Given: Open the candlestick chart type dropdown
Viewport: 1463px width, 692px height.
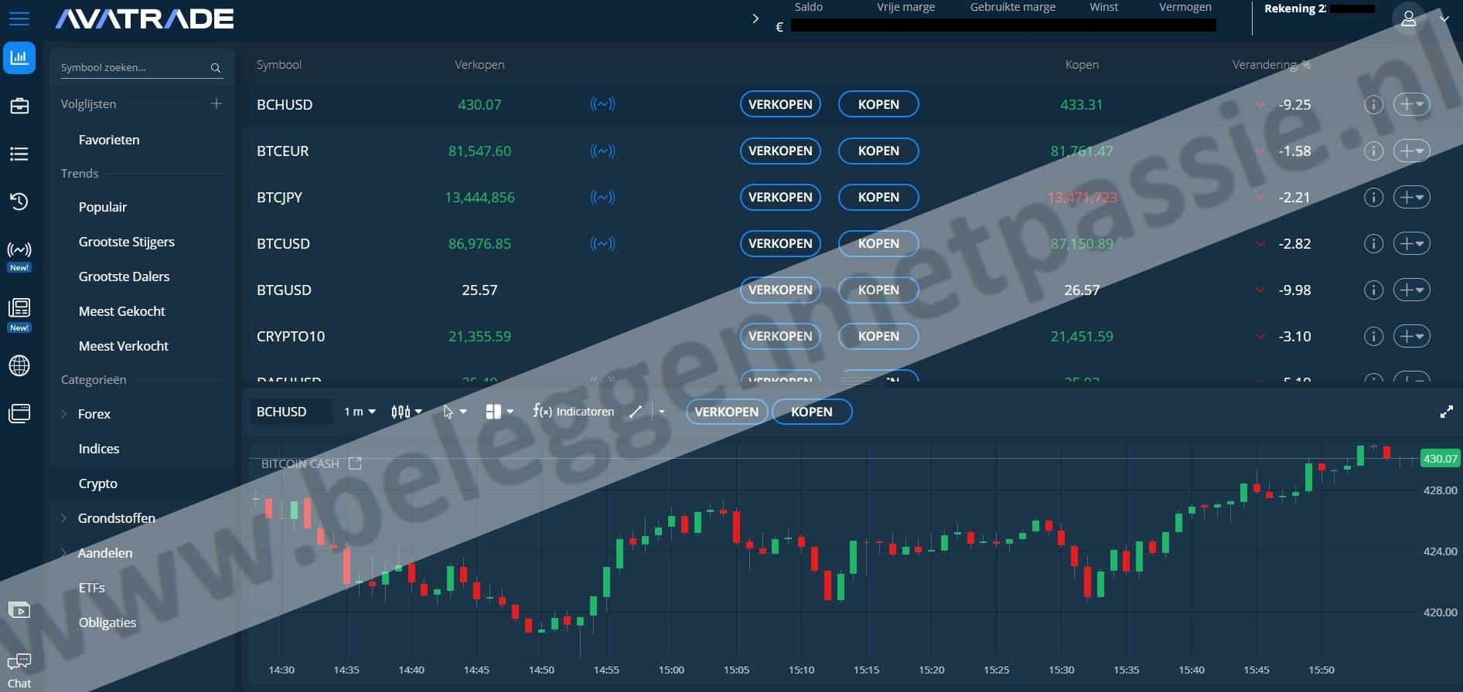Looking at the screenshot, I should pyautogui.click(x=407, y=412).
